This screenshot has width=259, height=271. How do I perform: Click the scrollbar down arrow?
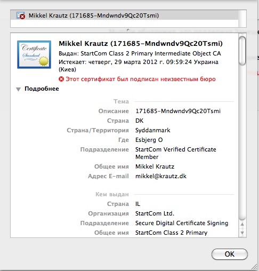(x=242, y=233)
